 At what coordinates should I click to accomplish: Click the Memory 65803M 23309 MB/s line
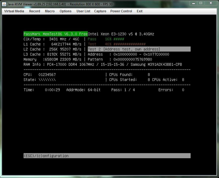tap(52, 59)
